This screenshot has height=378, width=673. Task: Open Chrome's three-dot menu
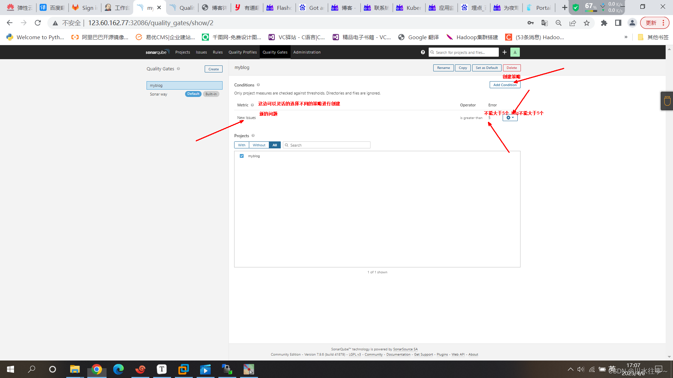coord(663,23)
